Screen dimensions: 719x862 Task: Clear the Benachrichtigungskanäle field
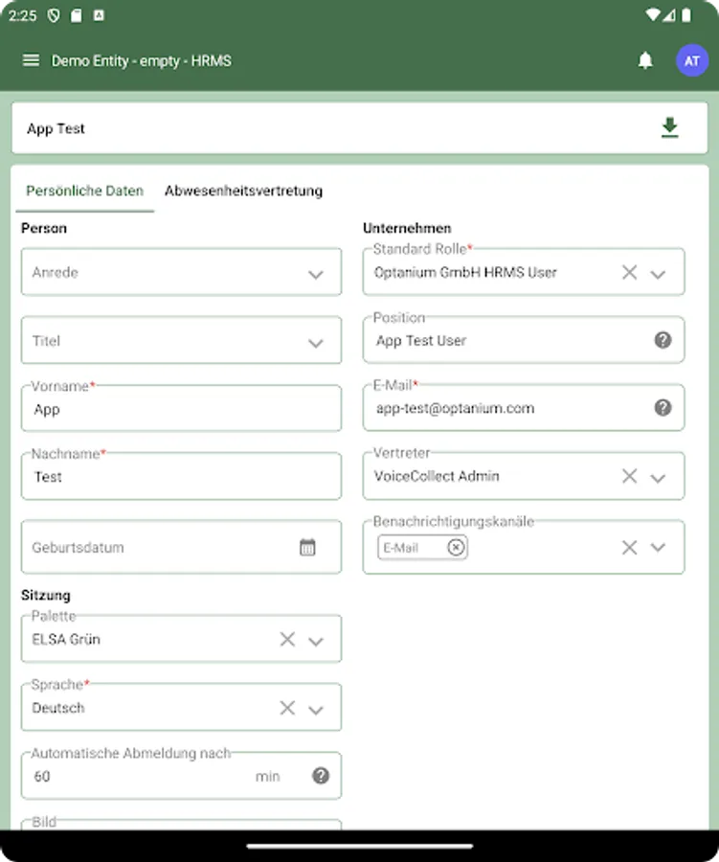[x=629, y=547]
